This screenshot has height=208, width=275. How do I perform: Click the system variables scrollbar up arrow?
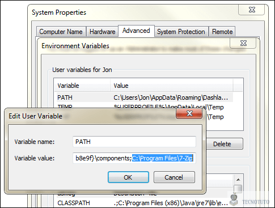[238, 180]
